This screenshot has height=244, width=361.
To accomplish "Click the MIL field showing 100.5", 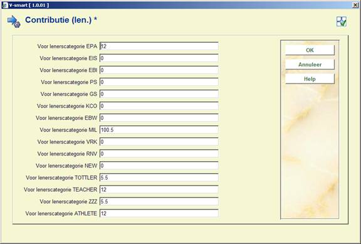I will [x=159, y=130].
